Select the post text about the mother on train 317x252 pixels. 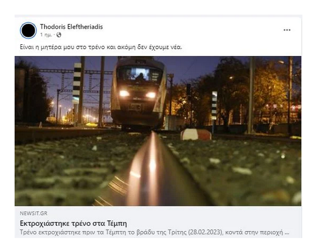(x=101, y=47)
